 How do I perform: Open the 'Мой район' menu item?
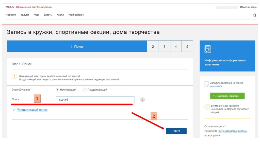pyautogui.click(x=76, y=15)
